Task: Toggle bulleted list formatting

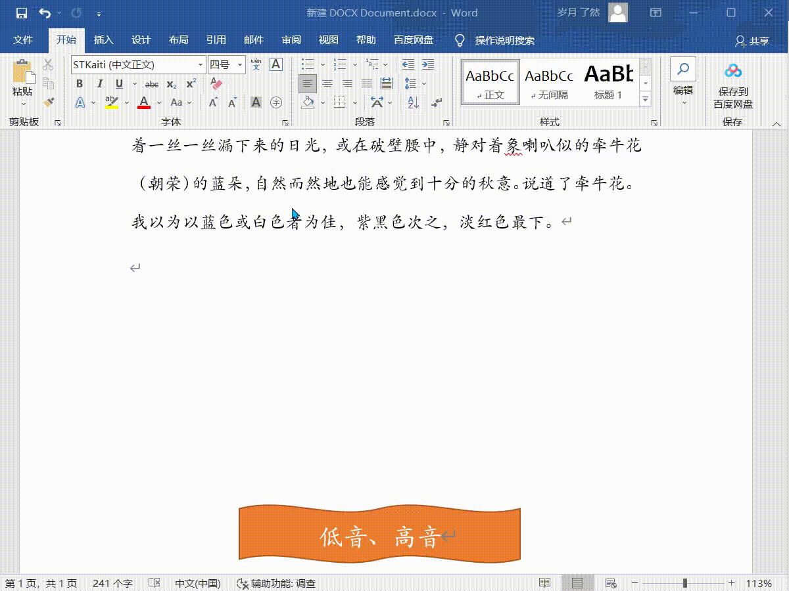Action: tap(307, 64)
